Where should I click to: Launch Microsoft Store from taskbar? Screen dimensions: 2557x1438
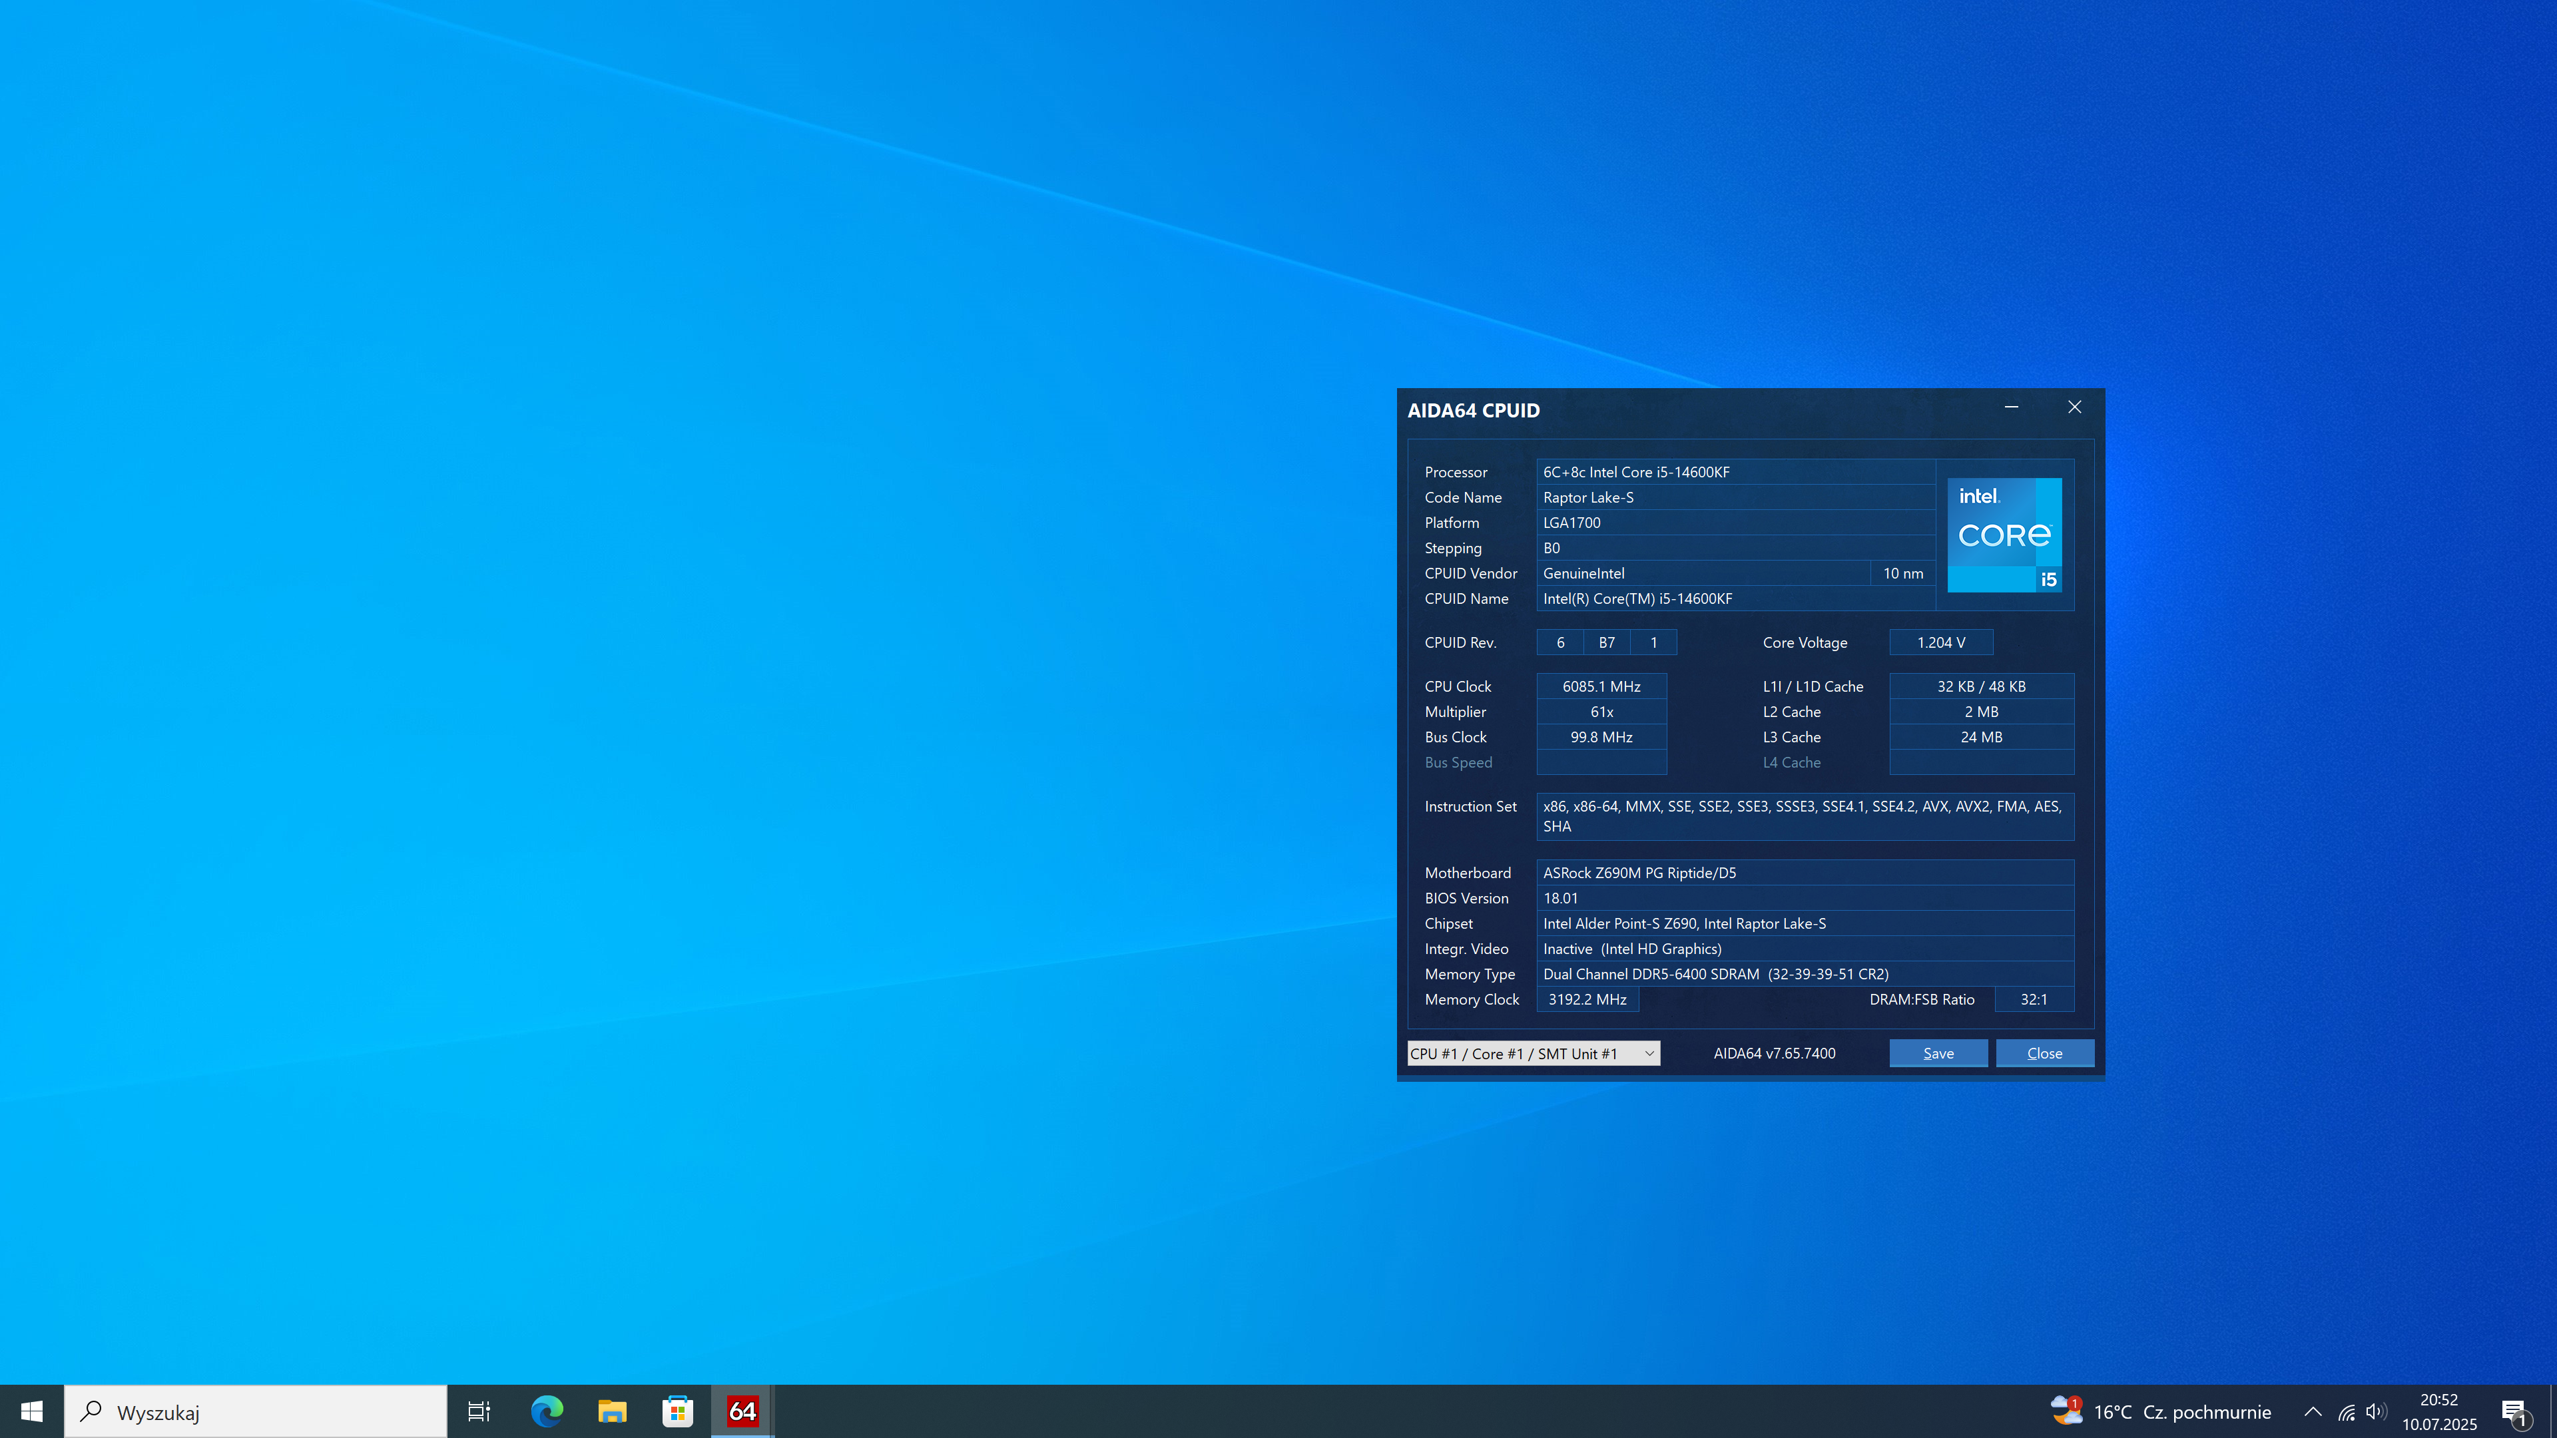coord(677,1410)
